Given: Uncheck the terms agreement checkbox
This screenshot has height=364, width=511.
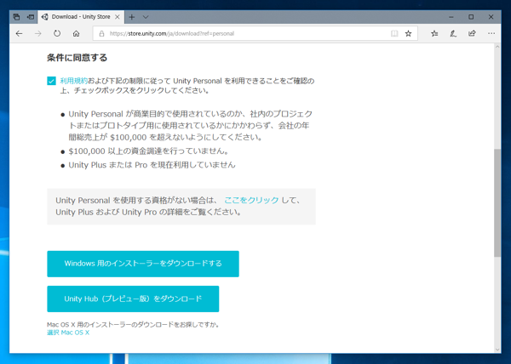Looking at the screenshot, I should click(51, 81).
